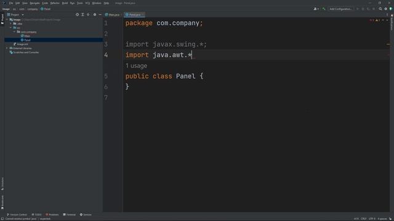Screen dimensions: 394x221
Task: Click the error count indicator in editor
Action: (372, 20)
